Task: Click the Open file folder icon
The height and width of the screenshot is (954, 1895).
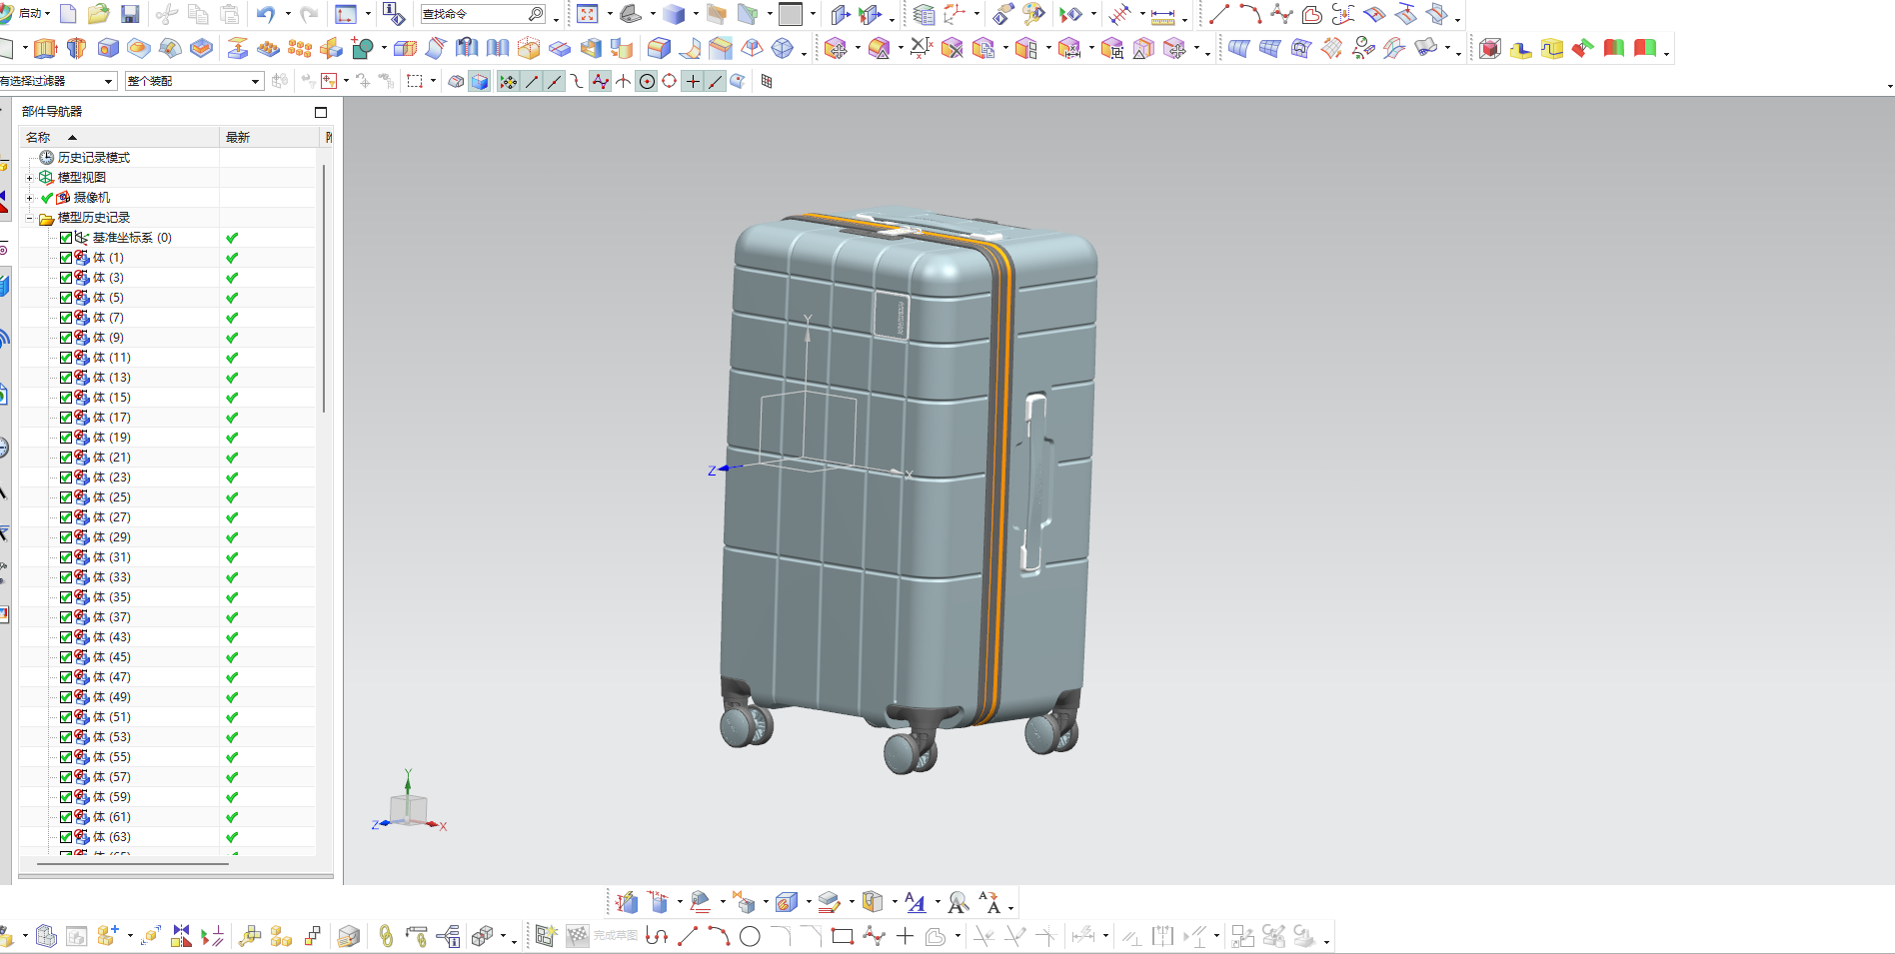Action: (98, 14)
